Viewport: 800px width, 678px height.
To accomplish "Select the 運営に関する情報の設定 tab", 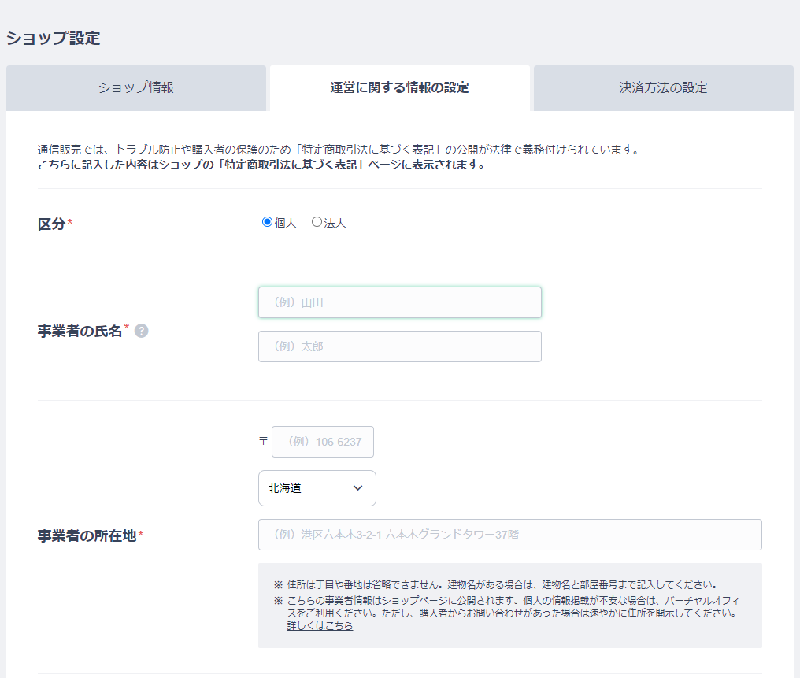I will [399, 87].
